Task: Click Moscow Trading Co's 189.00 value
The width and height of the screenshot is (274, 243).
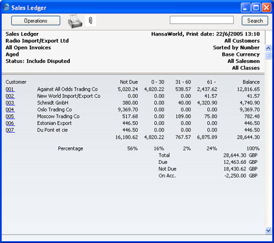Action: point(183,117)
